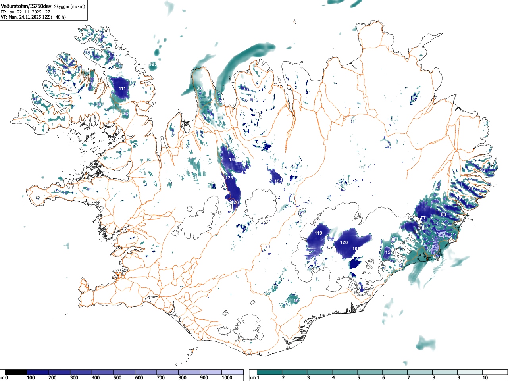The image size is (508, 381).
Task: Click the '120' value on the Vatnajökull glacier
Action: (344, 242)
